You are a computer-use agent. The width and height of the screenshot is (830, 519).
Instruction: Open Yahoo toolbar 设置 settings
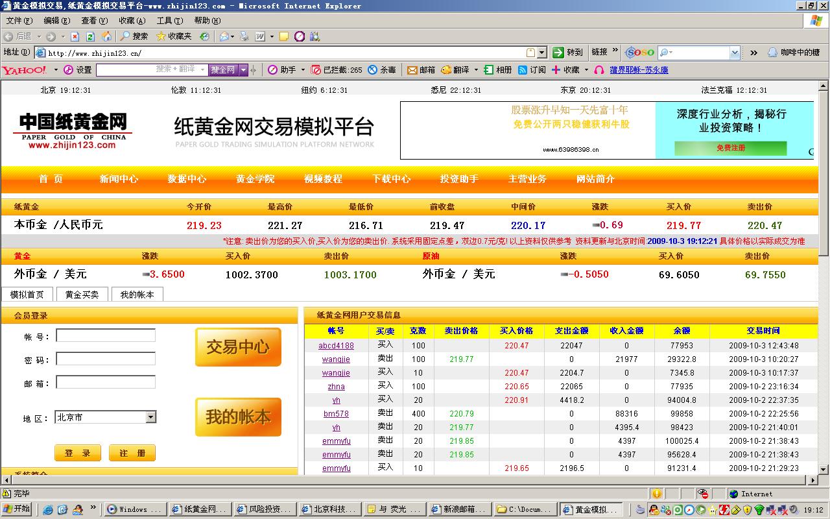[77, 69]
